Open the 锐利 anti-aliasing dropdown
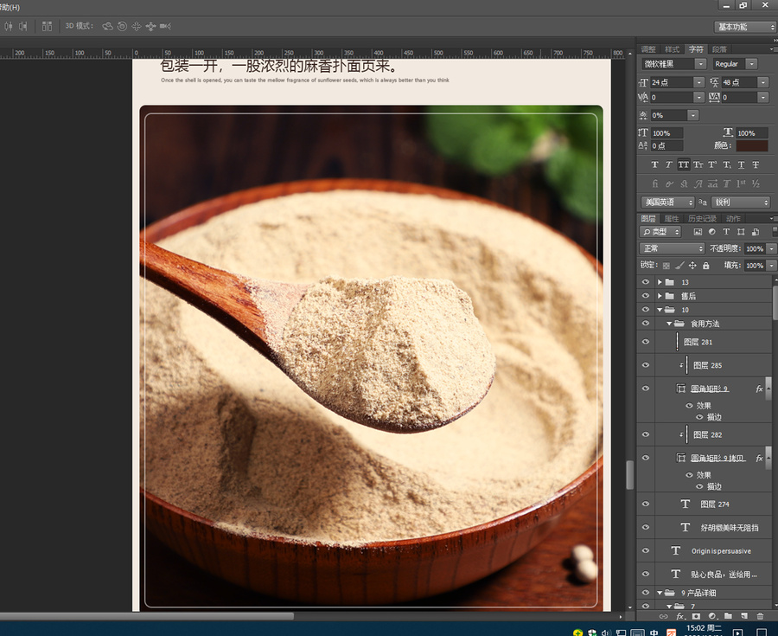 (x=740, y=202)
